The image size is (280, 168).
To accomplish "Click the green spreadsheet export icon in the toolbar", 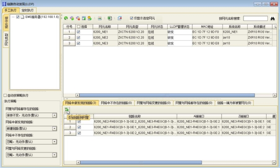I will (109, 18).
